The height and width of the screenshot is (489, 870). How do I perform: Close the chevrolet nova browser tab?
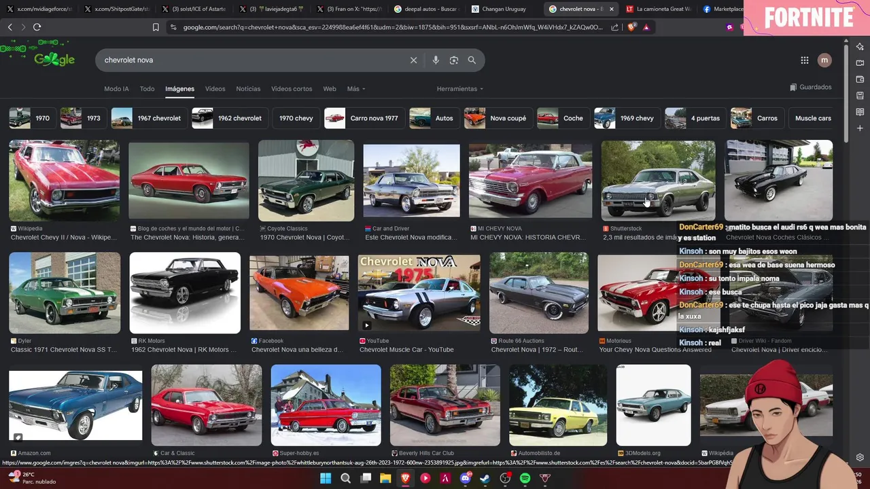[612, 9]
